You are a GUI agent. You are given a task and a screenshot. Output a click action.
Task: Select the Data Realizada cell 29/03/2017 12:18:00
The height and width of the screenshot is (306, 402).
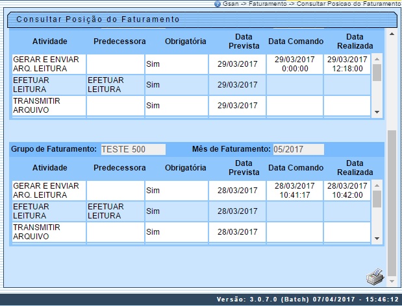(x=346, y=64)
